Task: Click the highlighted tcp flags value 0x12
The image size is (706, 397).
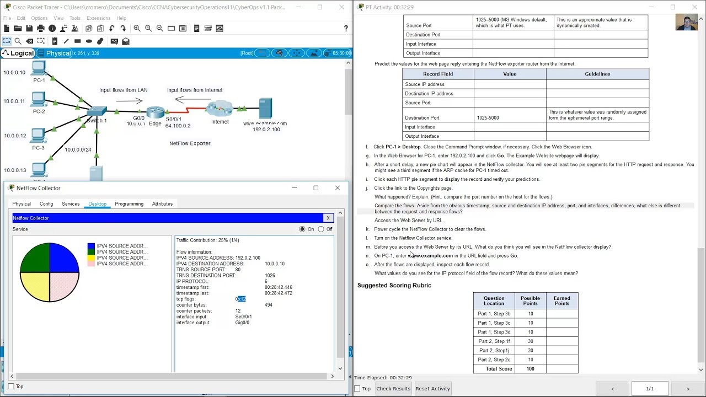Action: [x=240, y=299]
